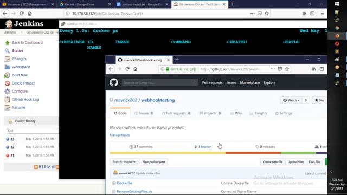Click Manage topics link
This screenshot has width=347, height=195.
coord(119,135)
